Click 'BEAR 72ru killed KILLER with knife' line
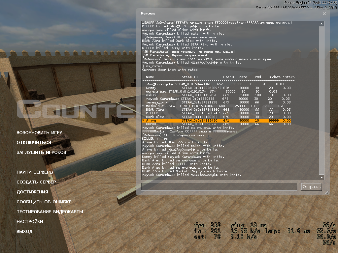Image resolution: width=338 pixels, height=253 pixels. [177, 164]
